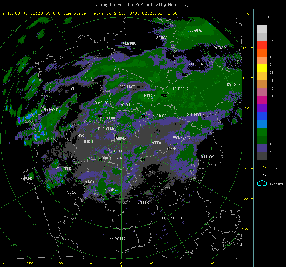Click the yellow 24SR track arrow in legend

pyautogui.click(x=262, y=168)
